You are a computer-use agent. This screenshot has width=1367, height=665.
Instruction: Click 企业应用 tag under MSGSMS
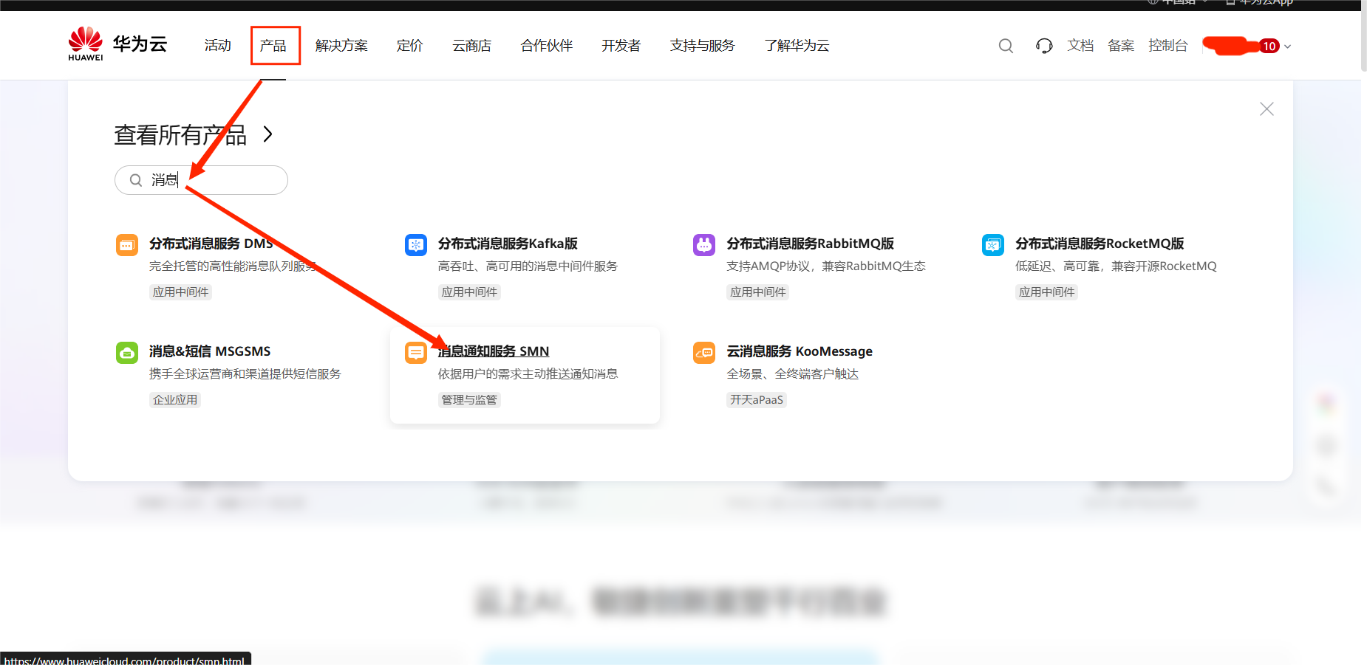pos(175,400)
